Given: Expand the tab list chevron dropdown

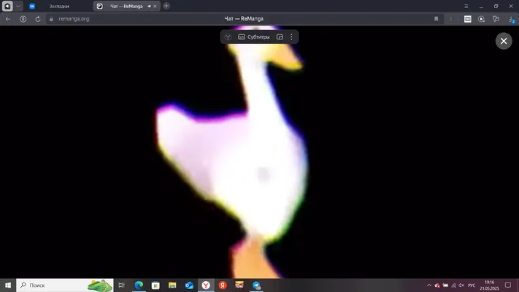Looking at the screenshot, I should 18,6.
